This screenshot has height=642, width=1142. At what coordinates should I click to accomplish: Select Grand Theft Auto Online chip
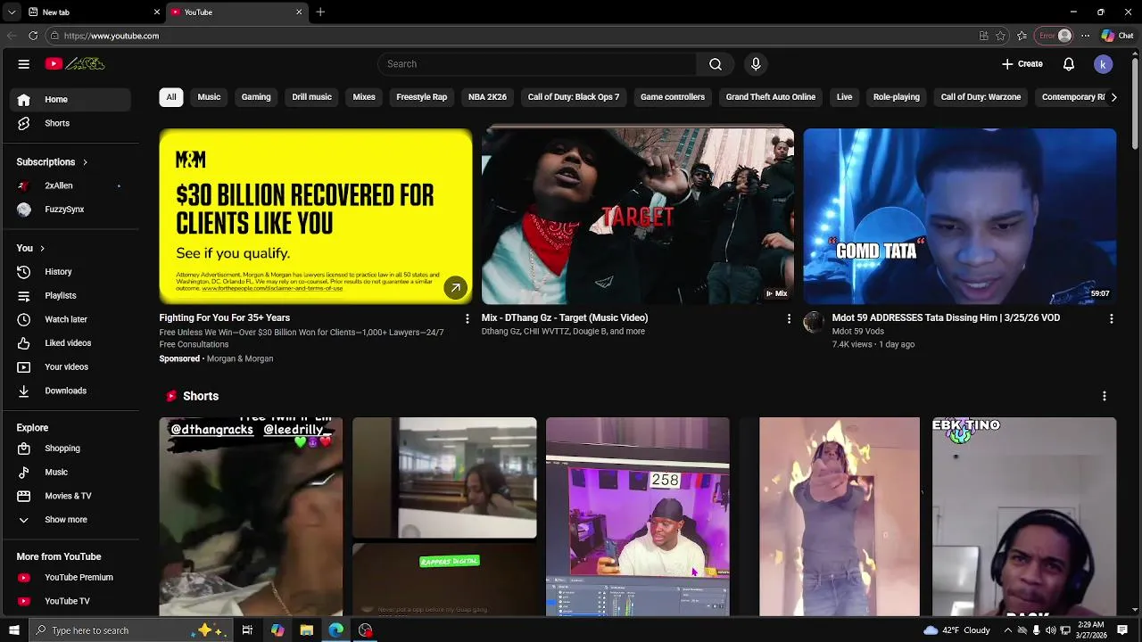(771, 97)
